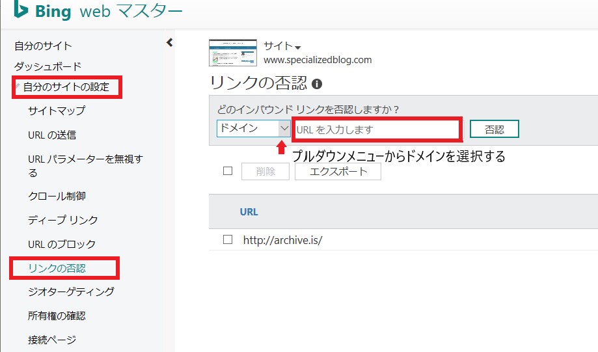Click the 削除 button
Viewport: 598px width, 352px height.
(265, 172)
